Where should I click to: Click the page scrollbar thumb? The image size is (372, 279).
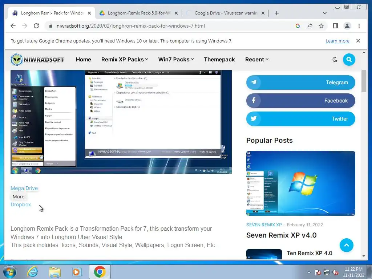[x=364, y=81]
